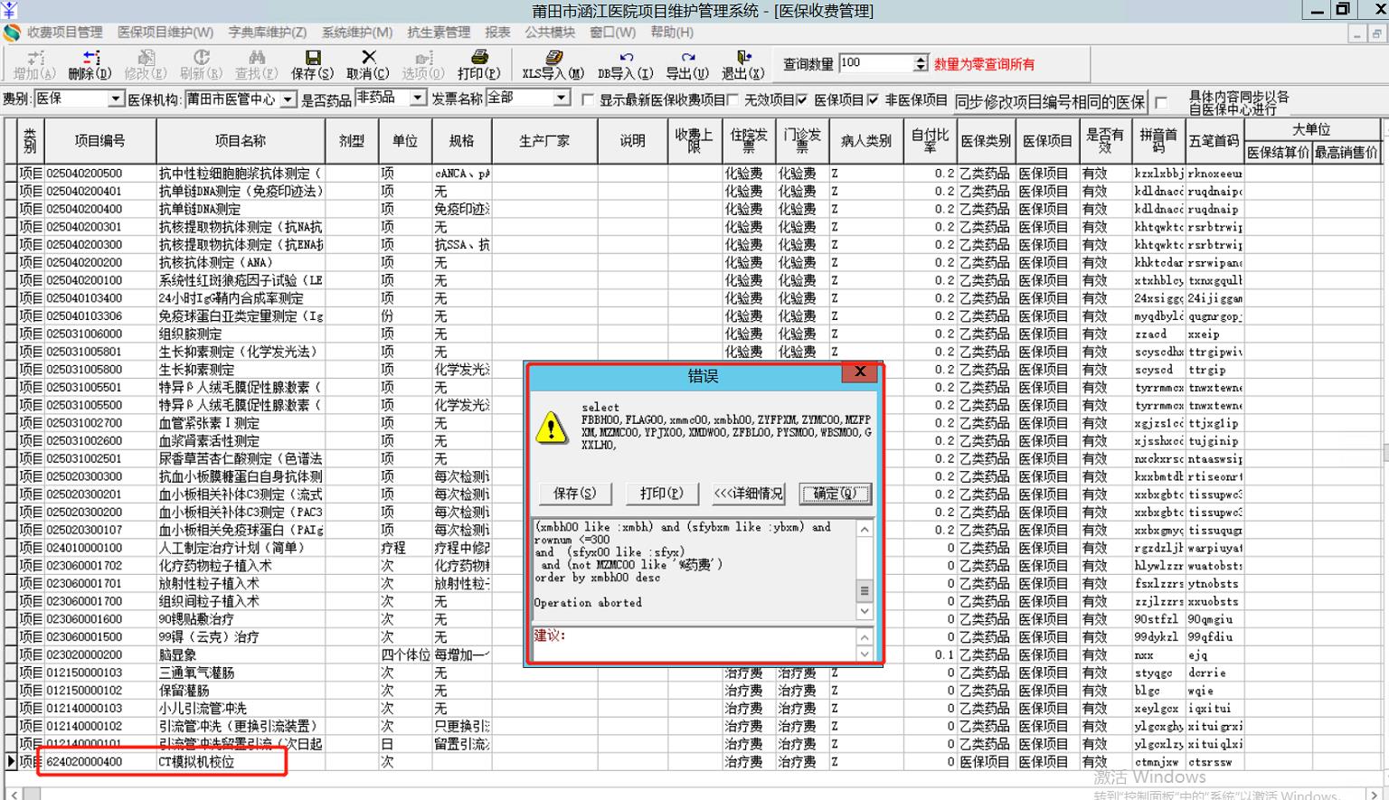Select cell with code 025040200500

click(100, 173)
